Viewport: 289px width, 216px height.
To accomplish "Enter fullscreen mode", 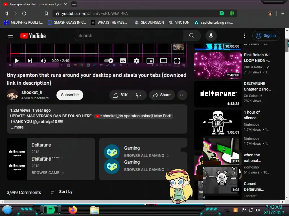I will [x=177, y=61].
